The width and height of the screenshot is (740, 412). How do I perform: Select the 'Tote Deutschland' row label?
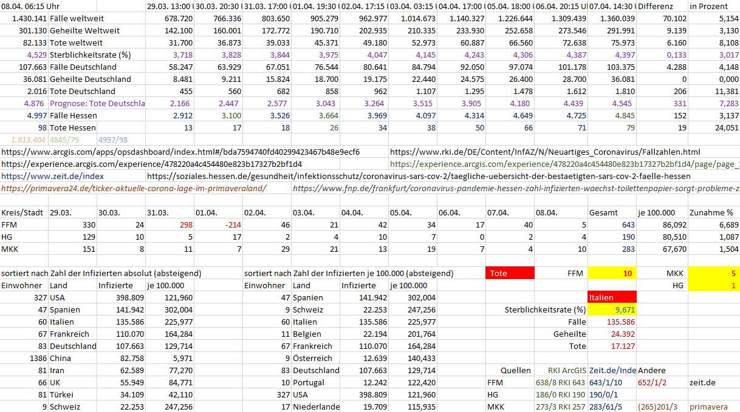[x=83, y=91]
